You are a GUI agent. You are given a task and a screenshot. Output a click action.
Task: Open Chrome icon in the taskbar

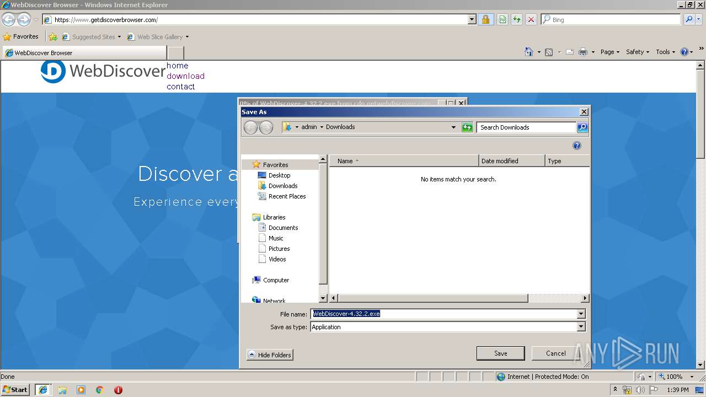[x=100, y=390]
